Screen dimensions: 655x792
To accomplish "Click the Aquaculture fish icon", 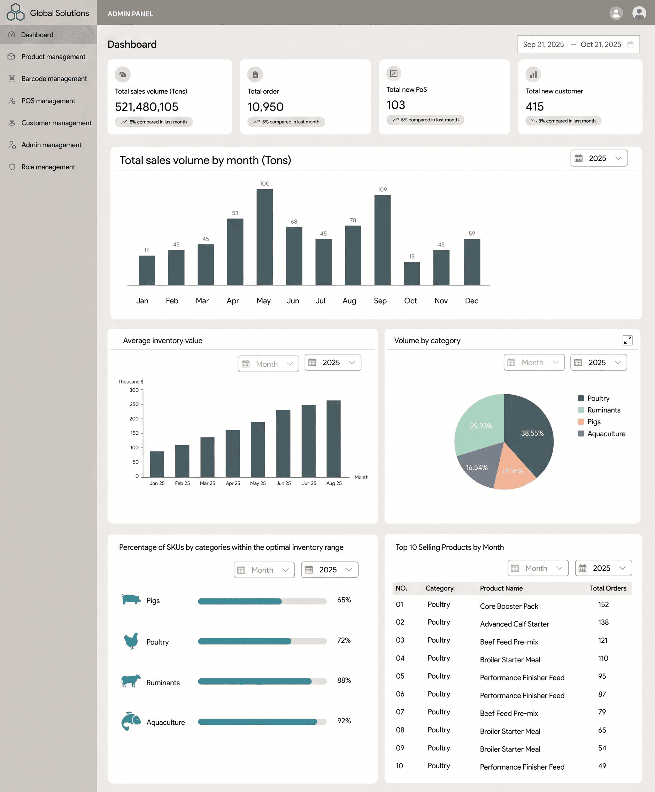I will 131,721.
